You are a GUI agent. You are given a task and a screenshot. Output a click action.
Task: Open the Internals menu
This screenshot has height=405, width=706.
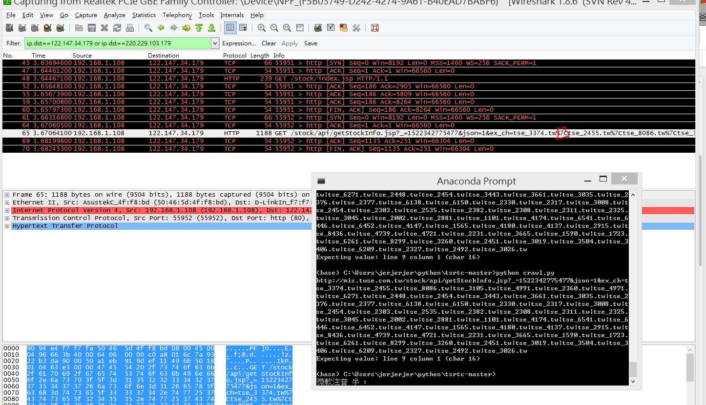click(232, 15)
